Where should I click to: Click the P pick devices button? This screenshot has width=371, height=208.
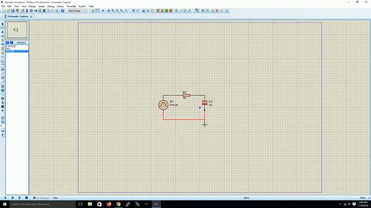tap(8, 42)
